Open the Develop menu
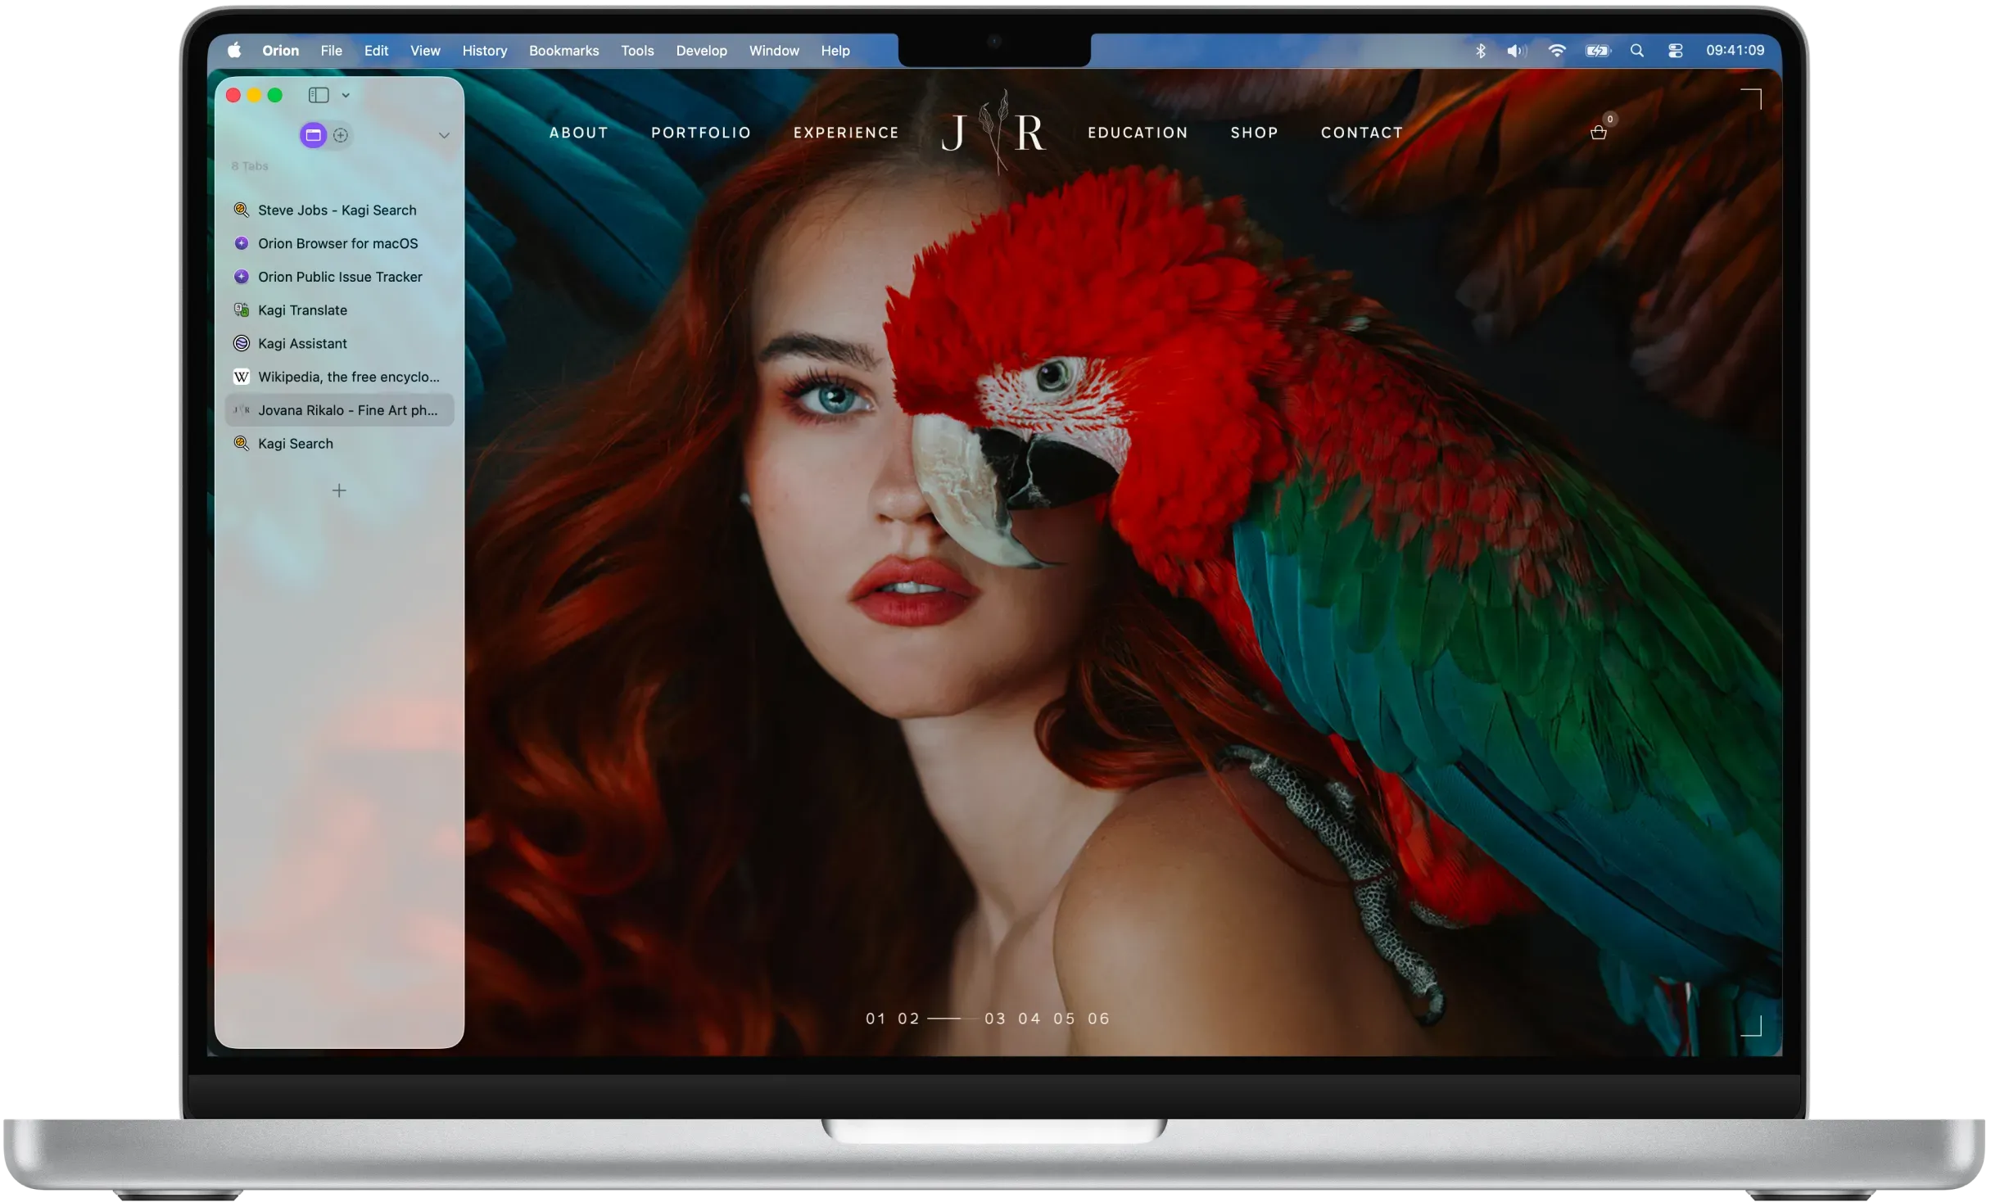This screenshot has width=1991, height=1202. click(x=701, y=50)
